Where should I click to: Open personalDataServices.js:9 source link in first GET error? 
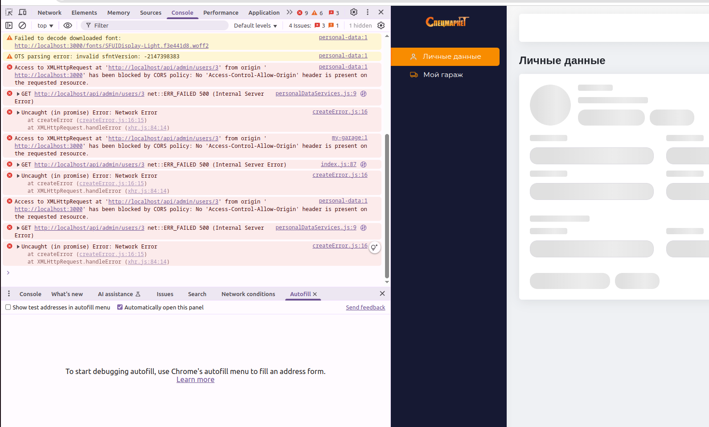[x=316, y=94]
